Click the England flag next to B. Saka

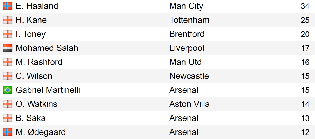coord(8,118)
